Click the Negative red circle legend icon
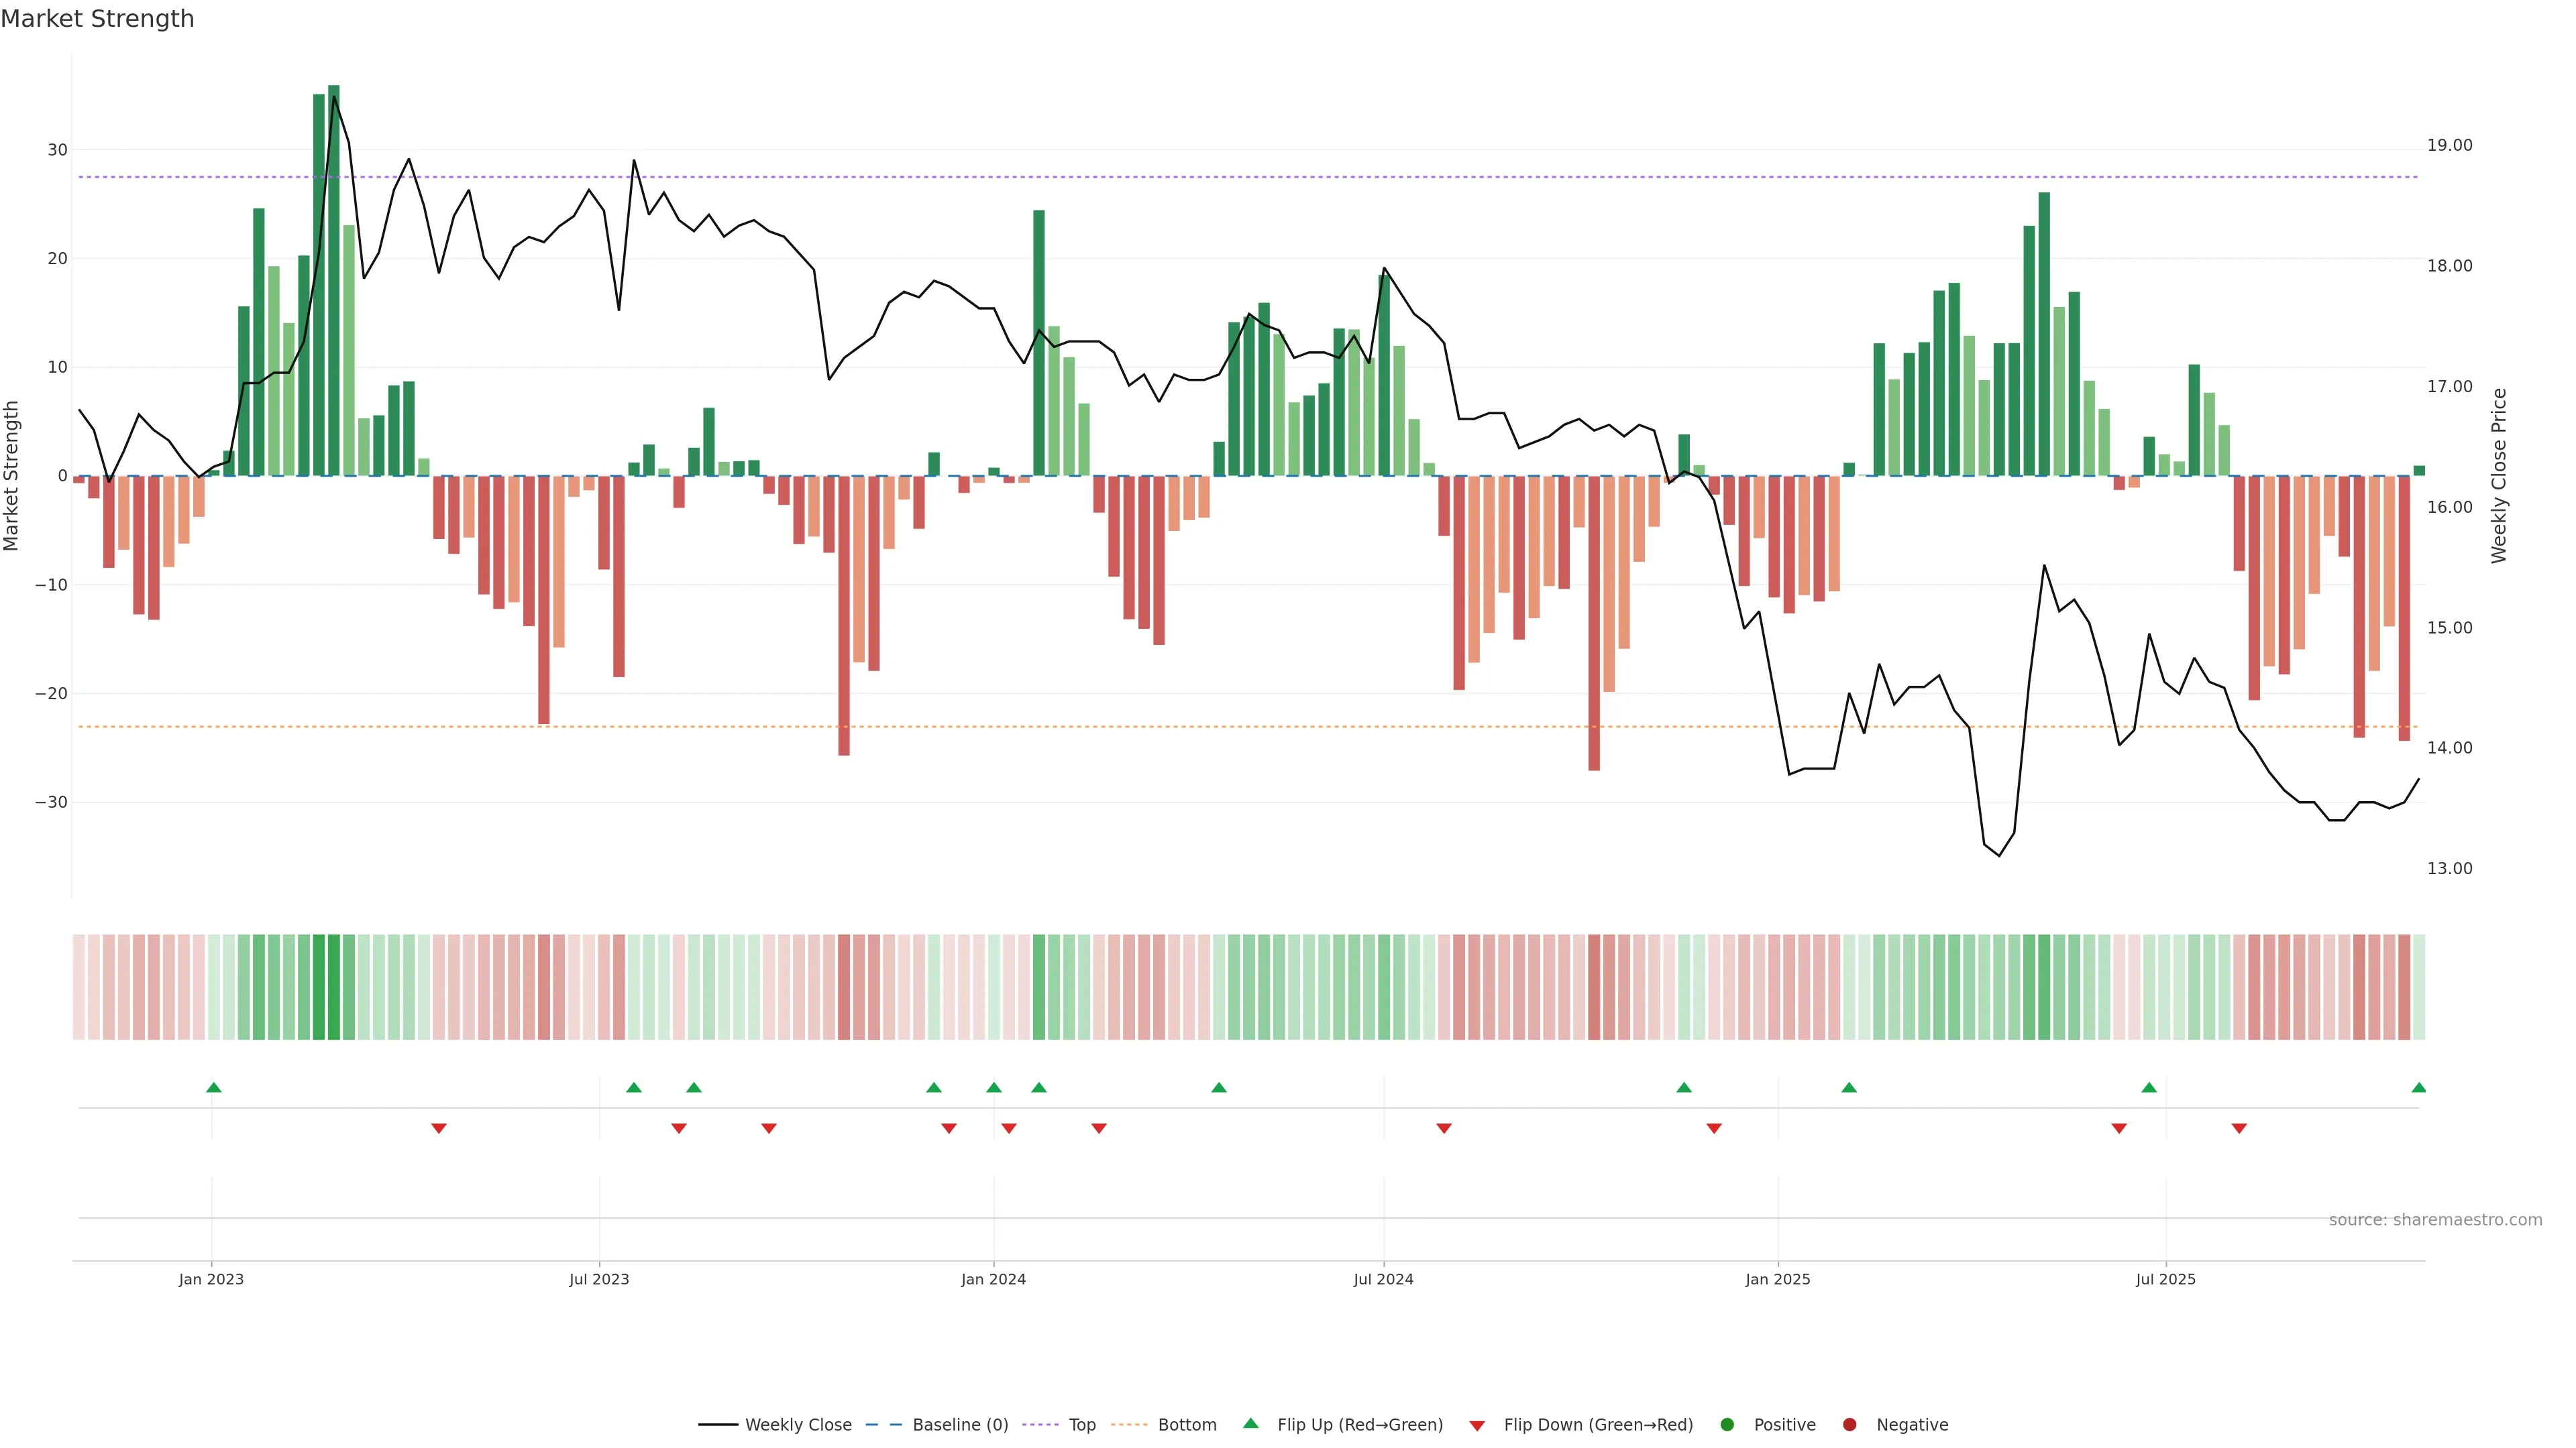 [1849, 1425]
